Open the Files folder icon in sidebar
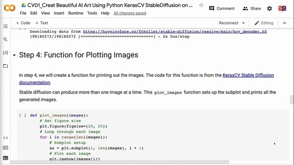 tap(6, 66)
